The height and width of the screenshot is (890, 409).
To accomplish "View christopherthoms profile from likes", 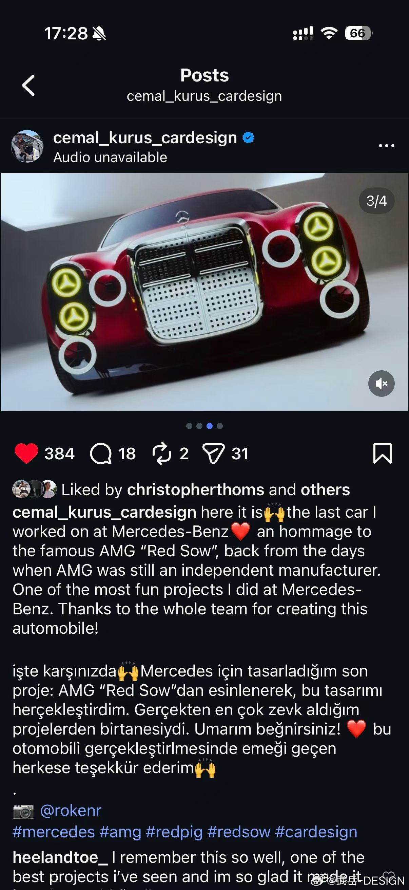I will pos(196,489).
